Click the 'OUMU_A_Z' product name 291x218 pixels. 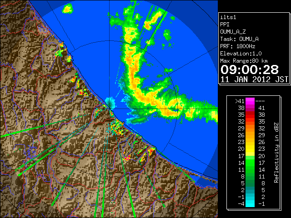(233, 32)
